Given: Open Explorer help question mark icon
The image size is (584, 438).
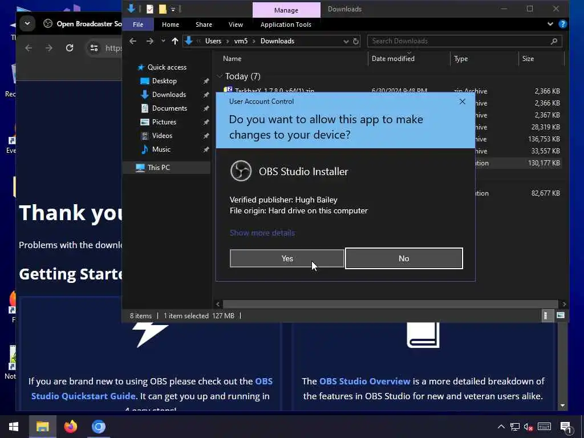Looking at the screenshot, I should (562, 24).
